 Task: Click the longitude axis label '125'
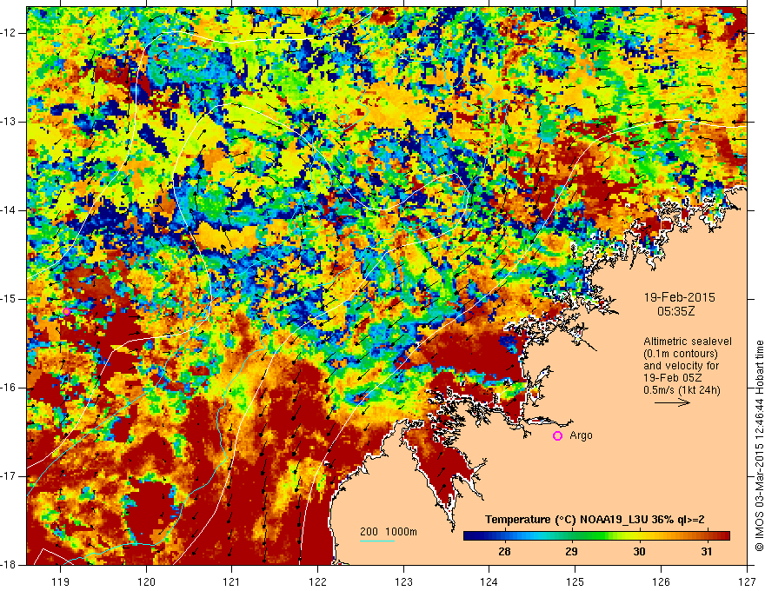(575, 581)
